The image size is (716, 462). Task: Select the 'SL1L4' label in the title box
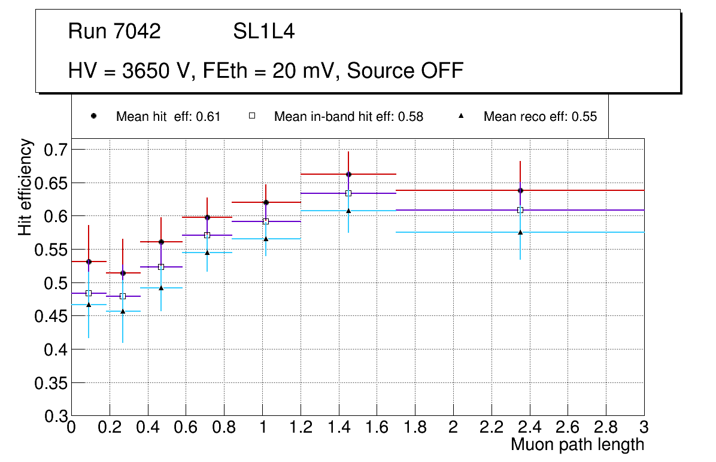tap(263, 32)
